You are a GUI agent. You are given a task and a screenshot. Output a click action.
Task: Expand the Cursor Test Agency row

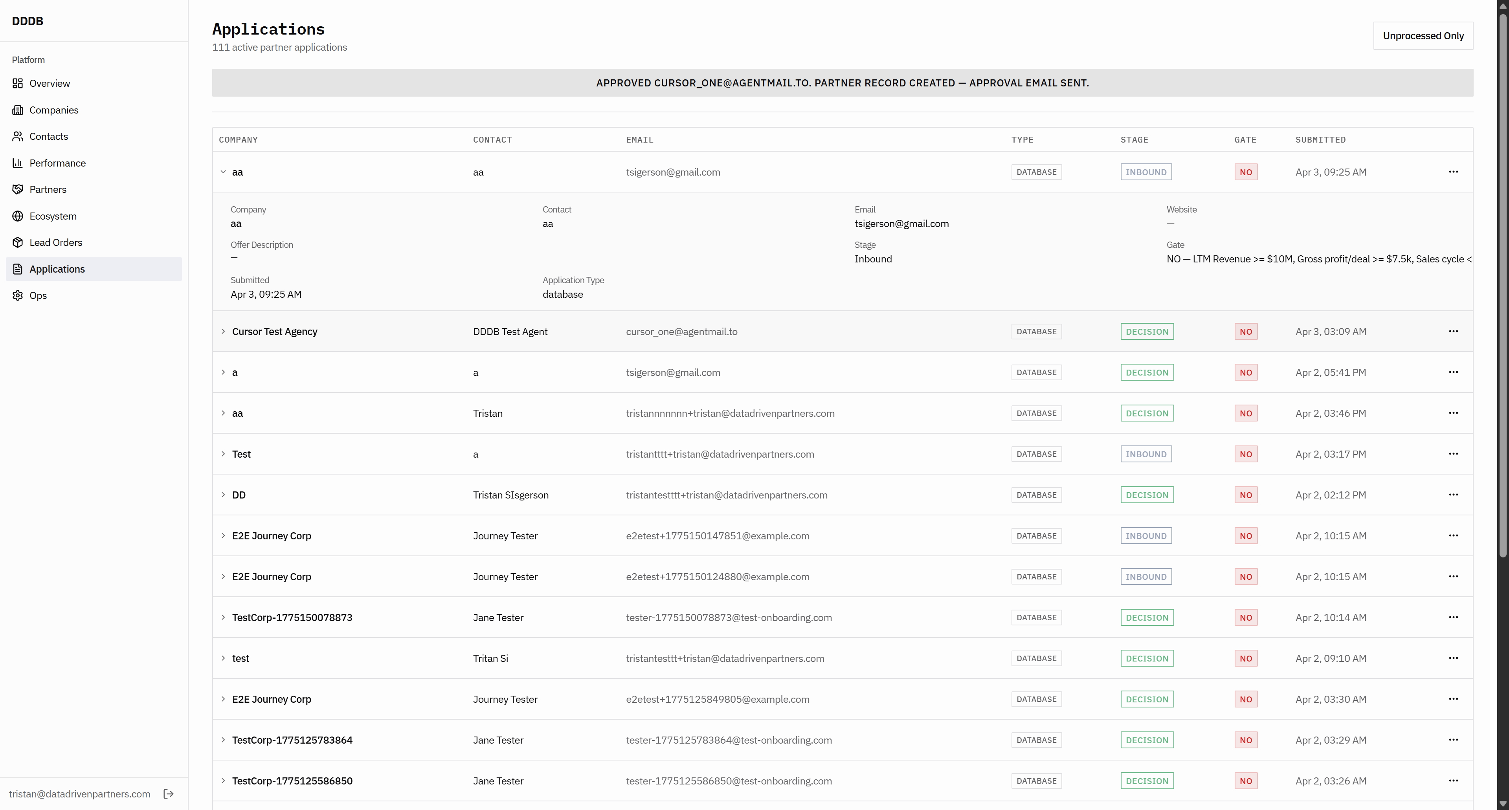[223, 332]
